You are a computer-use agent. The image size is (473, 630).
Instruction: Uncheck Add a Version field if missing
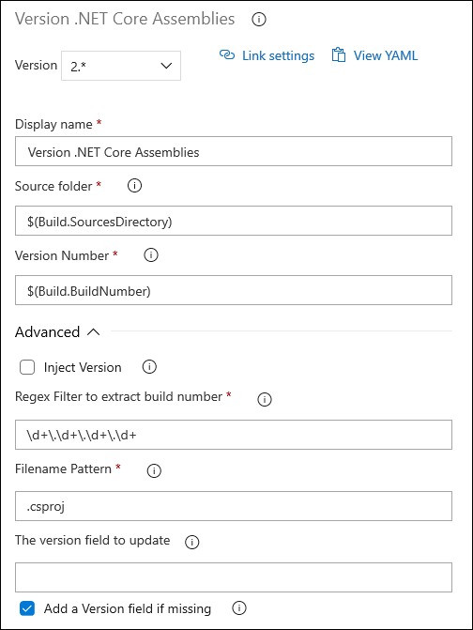pos(27,608)
